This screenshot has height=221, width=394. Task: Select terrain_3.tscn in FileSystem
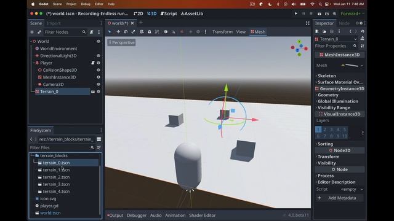point(56,184)
